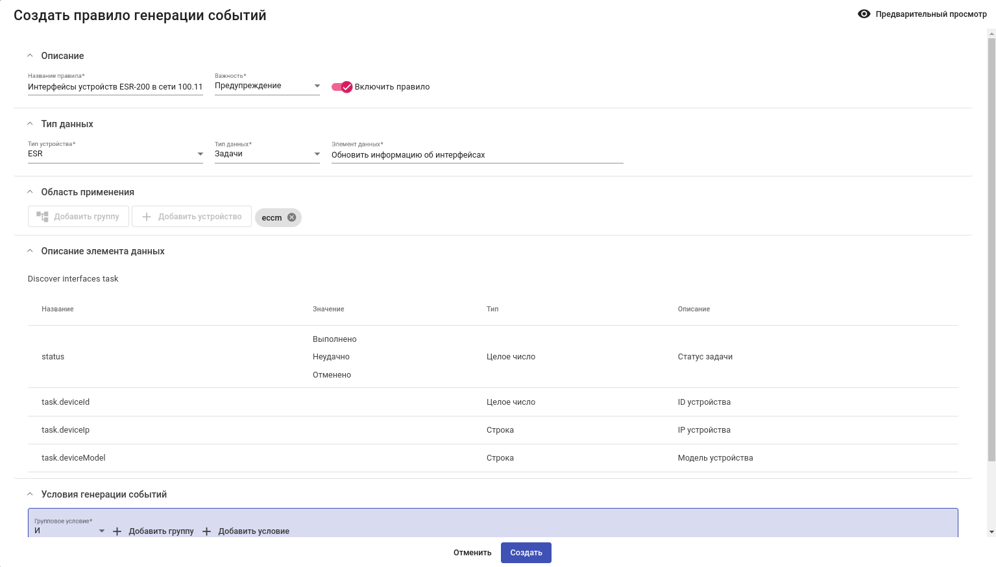
Task: Open the Важность dropdown
Action: click(x=267, y=86)
